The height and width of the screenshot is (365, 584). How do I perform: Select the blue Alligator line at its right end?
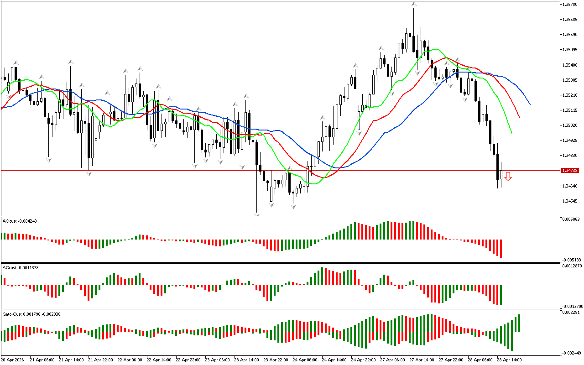(x=529, y=104)
